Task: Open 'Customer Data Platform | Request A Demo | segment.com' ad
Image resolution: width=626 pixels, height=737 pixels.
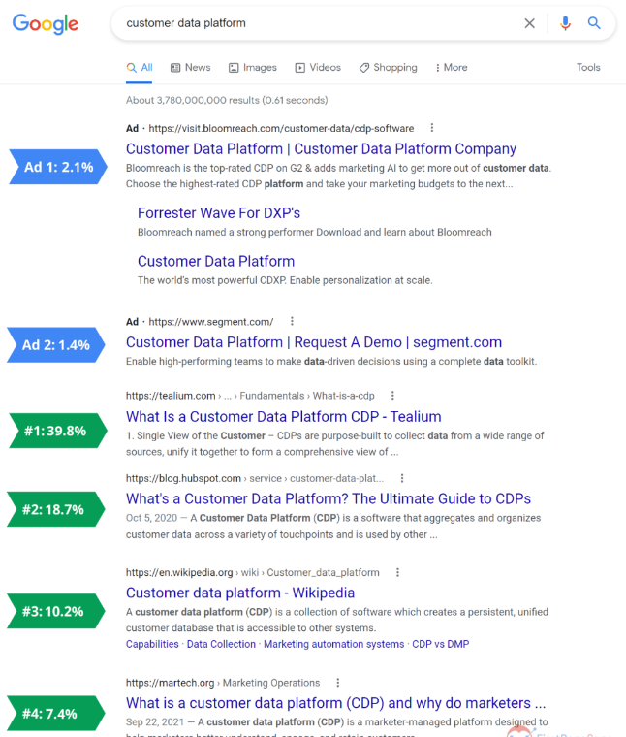Action: (314, 342)
